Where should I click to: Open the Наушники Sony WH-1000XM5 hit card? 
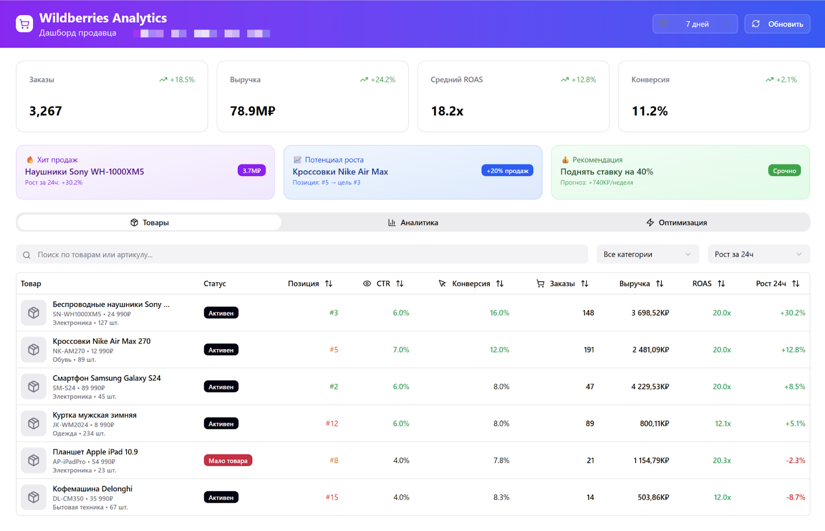point(145,172)
